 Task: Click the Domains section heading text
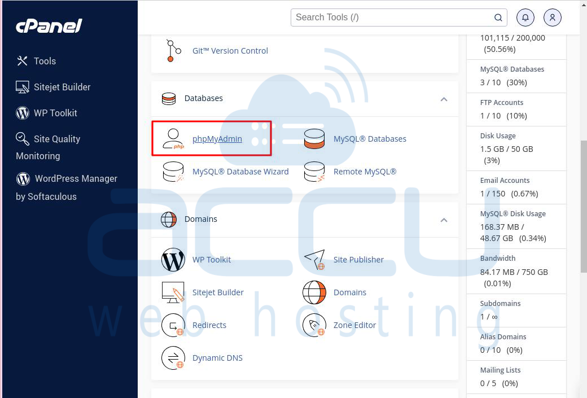click(x=201, y=219)
